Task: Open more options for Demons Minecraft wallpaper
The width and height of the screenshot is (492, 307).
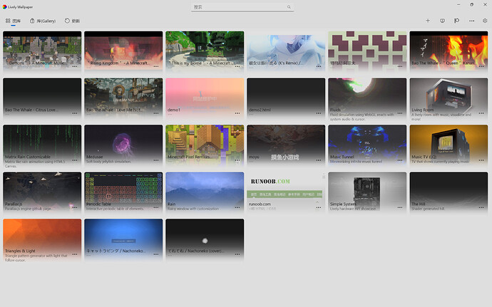Action: point(75,66)
